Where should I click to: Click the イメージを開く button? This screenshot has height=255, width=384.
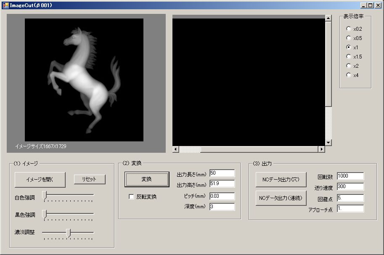[40, 180]
